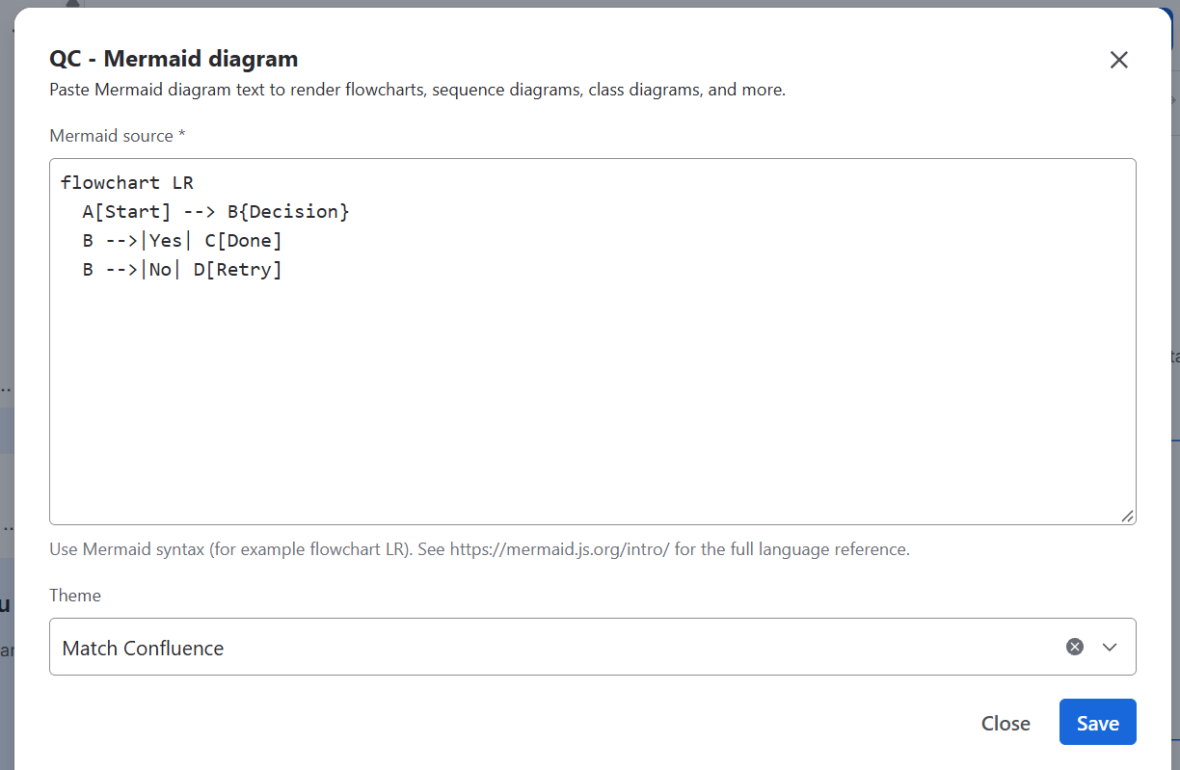Save the Mermaid diagram

1097,722
